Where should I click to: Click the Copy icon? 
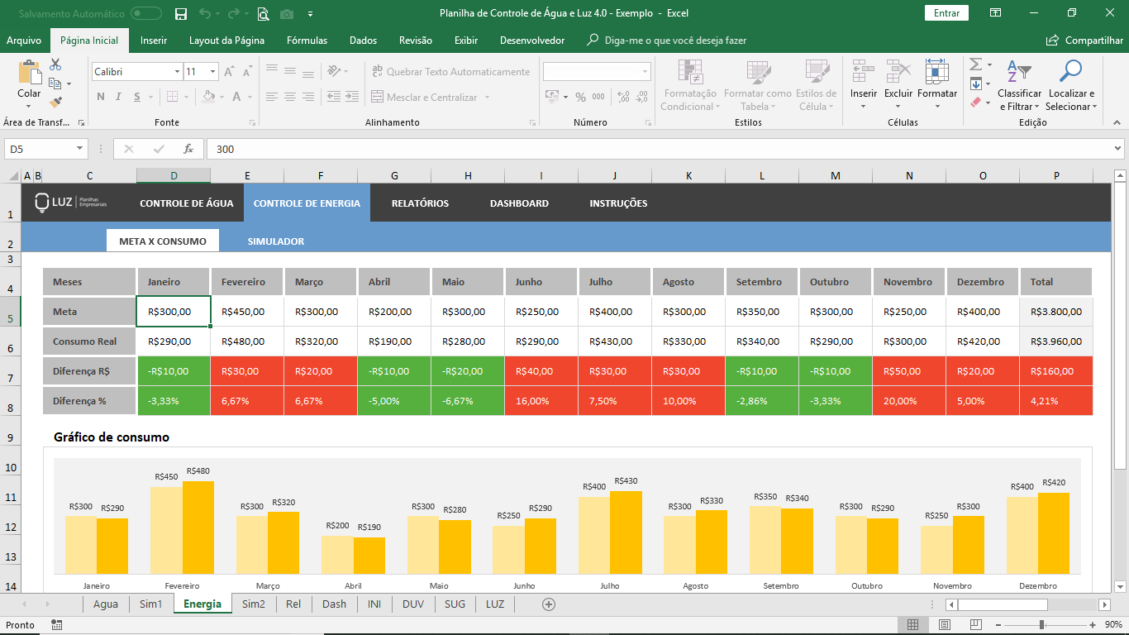click(55, 84)
